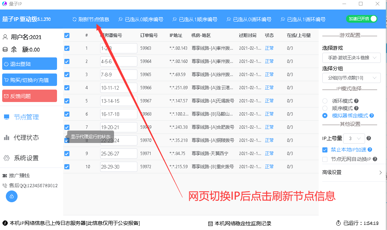Viewport: 387px width, 230px height.
Task: Open network stability monitoring record icon
Action: point(210,223)
